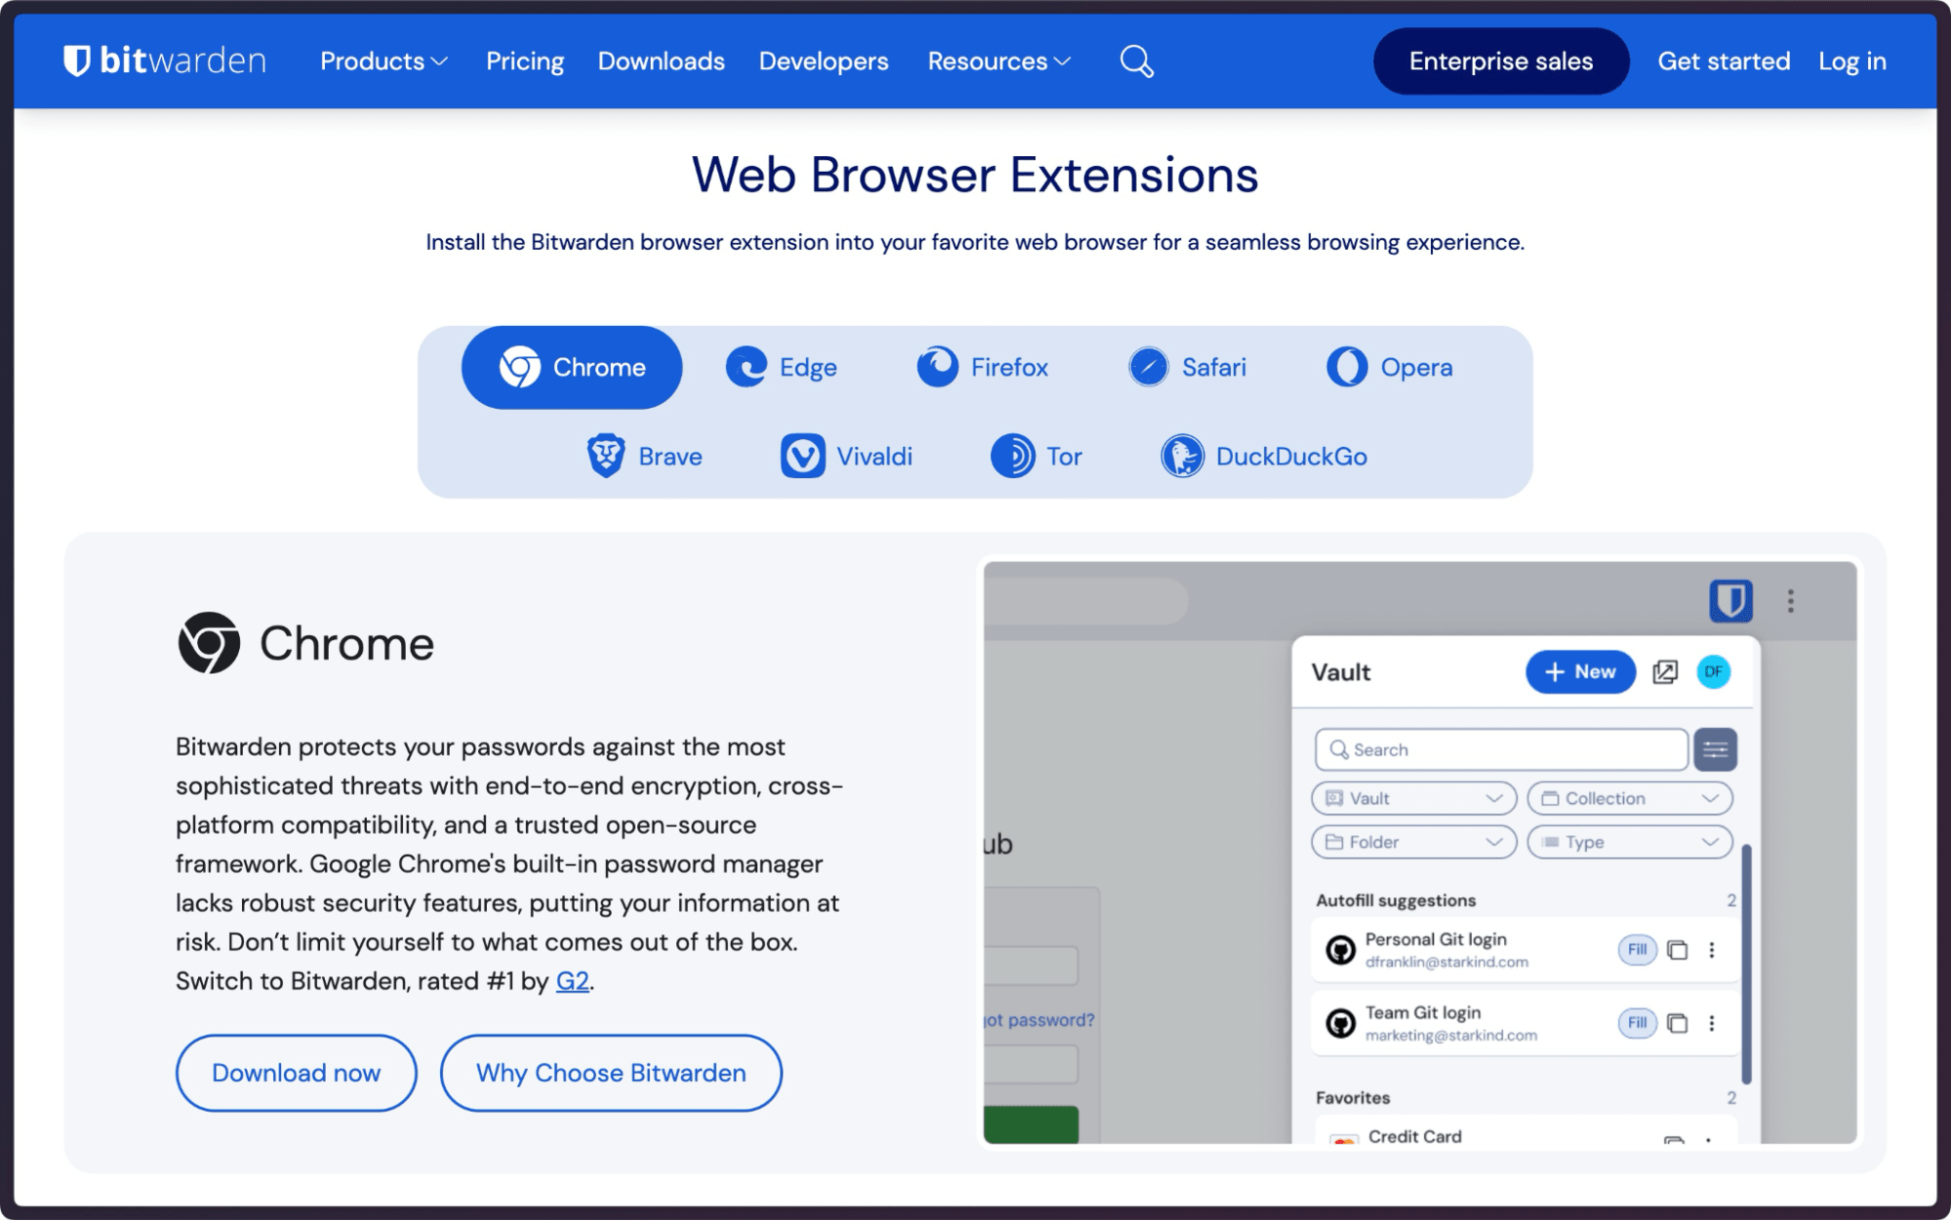This screenshot has width=1951, height=1221.
Task: Choose the Vivaldi browser option
Action: click(x=846, y=456)
